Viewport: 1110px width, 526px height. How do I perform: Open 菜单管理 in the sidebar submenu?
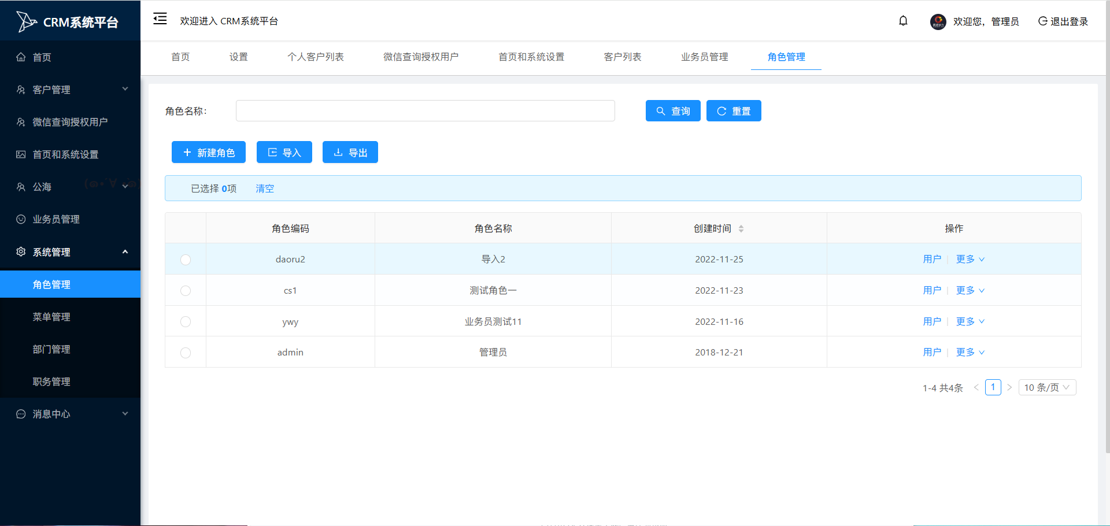click(70, 317)
